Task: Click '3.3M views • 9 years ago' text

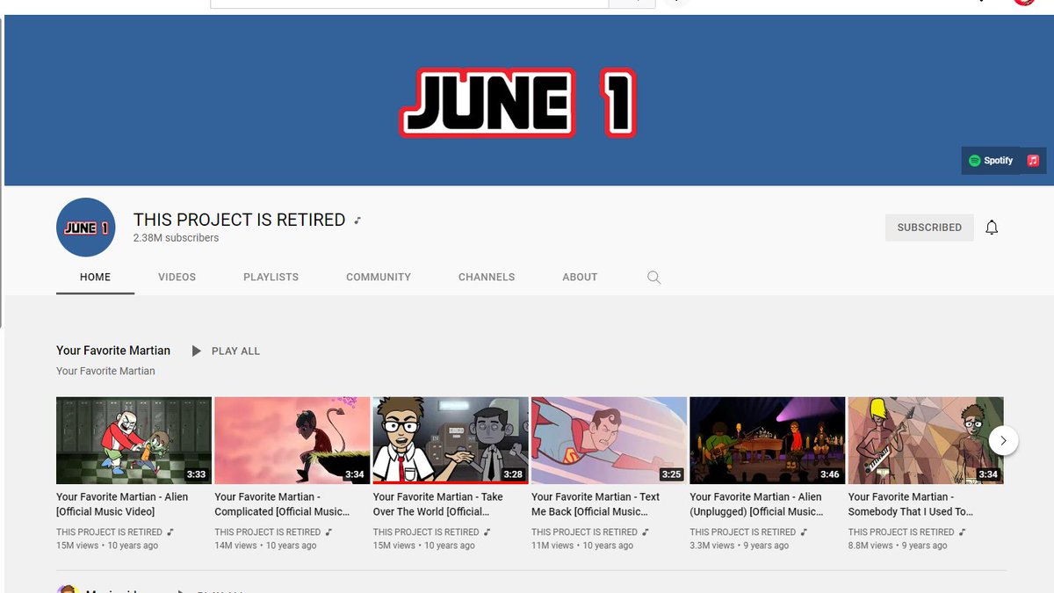Action: [740, 546]
